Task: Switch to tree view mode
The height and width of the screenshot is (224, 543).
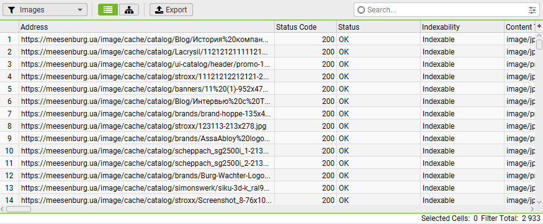Action: pos(129,10)
